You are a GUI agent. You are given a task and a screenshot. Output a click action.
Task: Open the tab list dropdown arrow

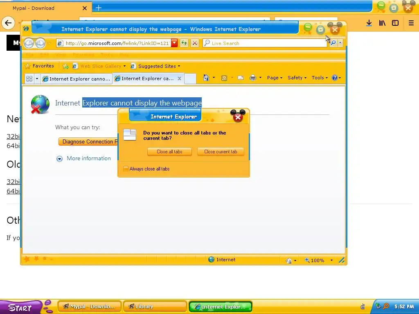coord(37,79)
